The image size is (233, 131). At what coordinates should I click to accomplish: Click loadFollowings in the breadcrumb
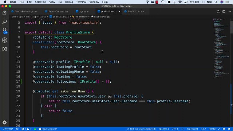coord(100,17)
